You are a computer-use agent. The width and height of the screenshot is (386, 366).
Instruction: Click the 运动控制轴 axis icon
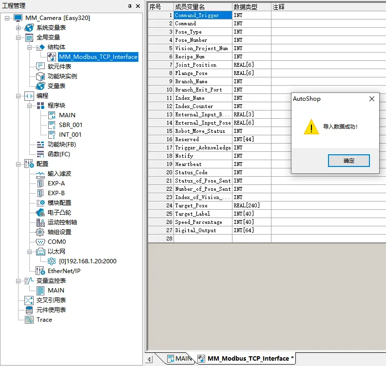[40, 222]
